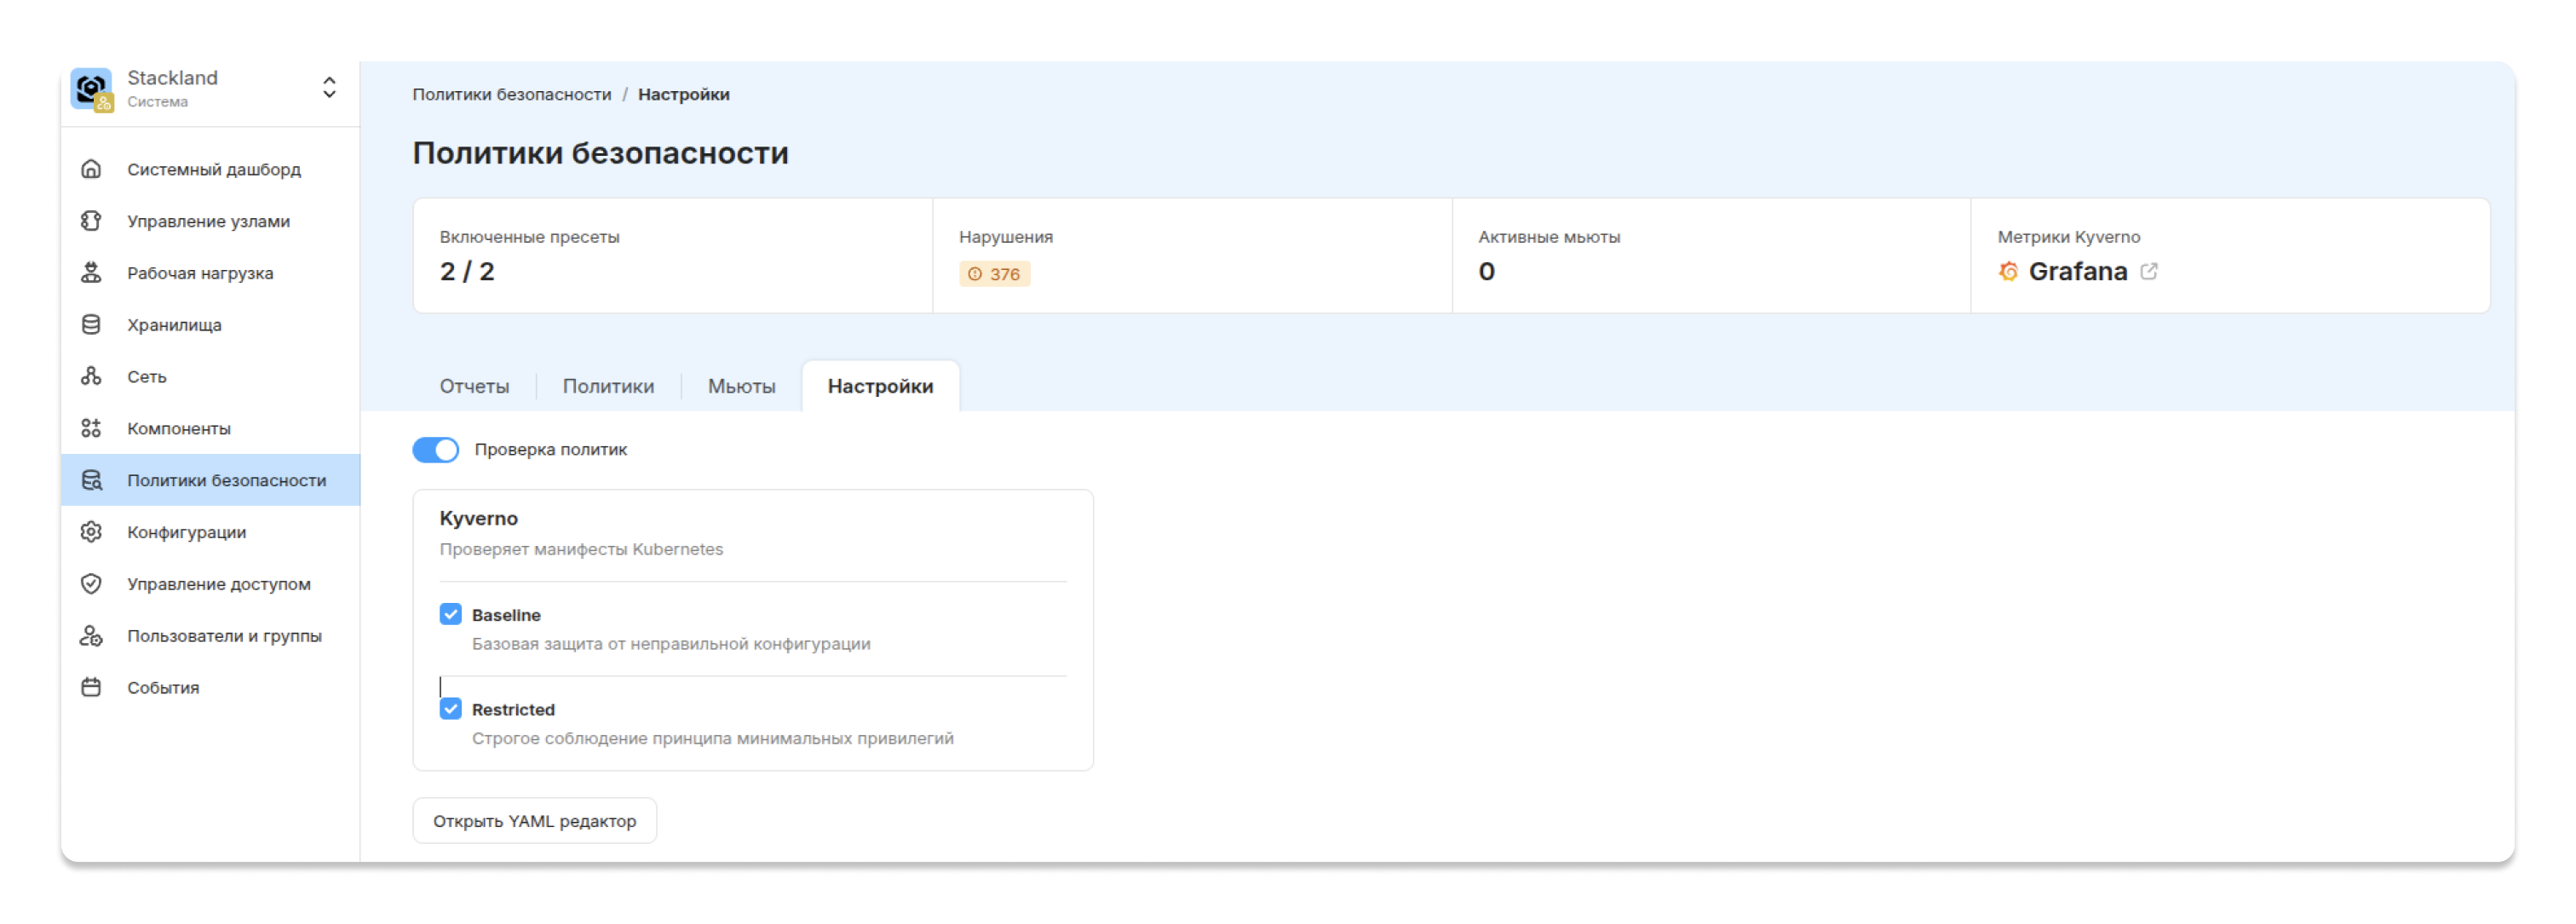Click the Baseline label text
The width and height of the screenshot is (2576, 924).
pyautogui.click(x=506, y=616)
